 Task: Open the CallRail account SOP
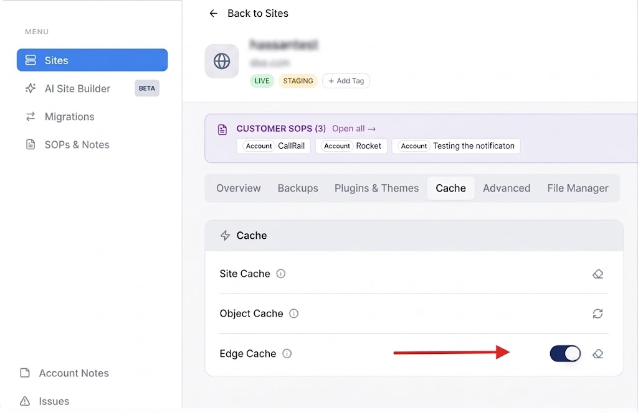click(274, 146)
